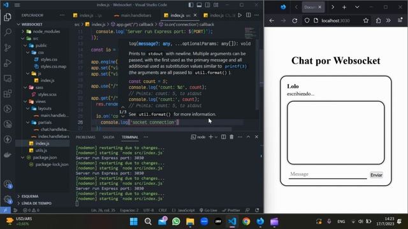List all browser tabs dropdown
408x229 pixels.
357,7
